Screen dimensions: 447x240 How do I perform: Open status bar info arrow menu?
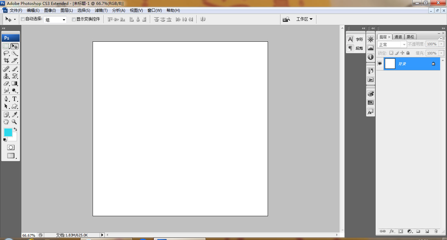(102, 235)
